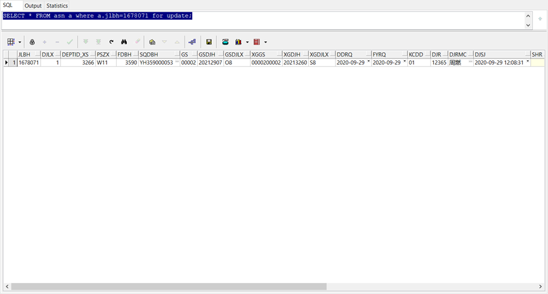Open the dropdown arrow next to the red report icon
The height and width of the screenshot is (294, 548).
coord(266,42)
